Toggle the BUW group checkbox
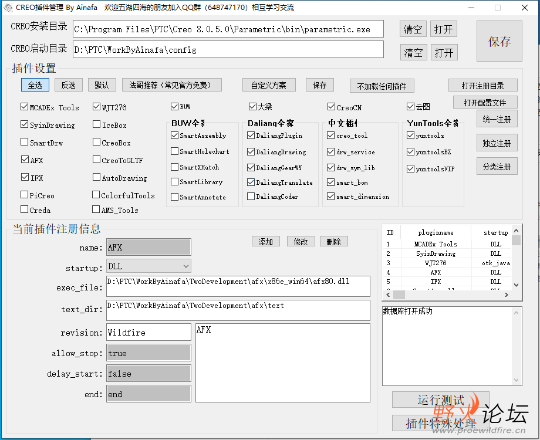This screenshot has width=540, height=440. click(174, 106)
